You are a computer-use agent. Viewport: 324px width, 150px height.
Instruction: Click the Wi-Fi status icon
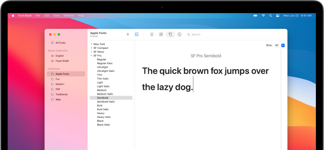click(x=263, y=16)
